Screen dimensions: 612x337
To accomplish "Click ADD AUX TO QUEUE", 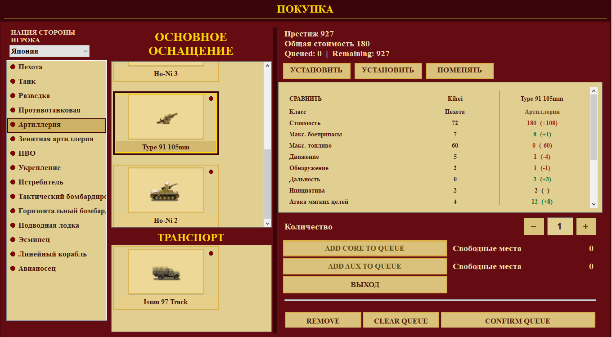I will pos(365,266).
